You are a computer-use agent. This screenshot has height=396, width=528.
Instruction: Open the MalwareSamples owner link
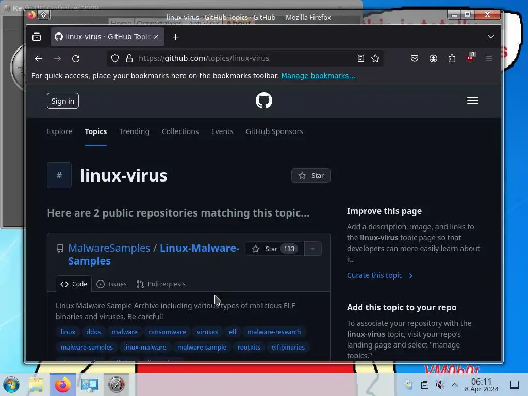point(109,248)
